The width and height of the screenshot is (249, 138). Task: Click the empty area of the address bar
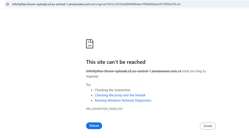point(214,4)
